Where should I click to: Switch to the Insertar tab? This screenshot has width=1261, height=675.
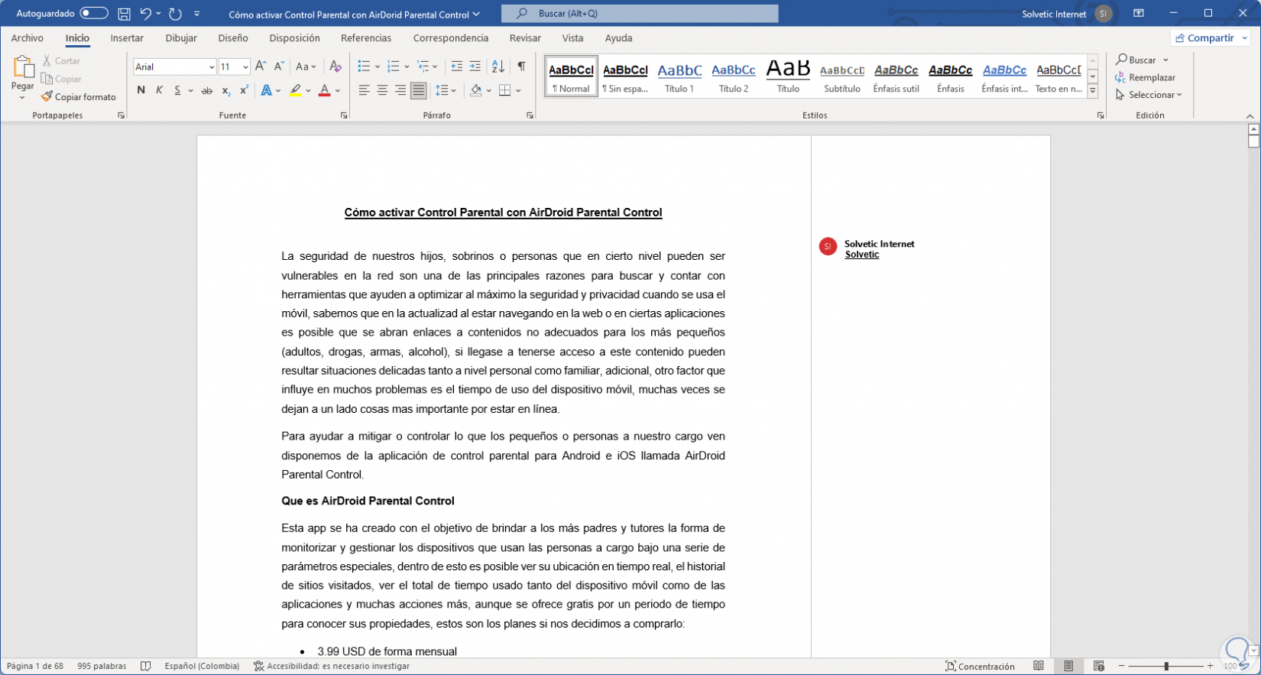point(127,37)
